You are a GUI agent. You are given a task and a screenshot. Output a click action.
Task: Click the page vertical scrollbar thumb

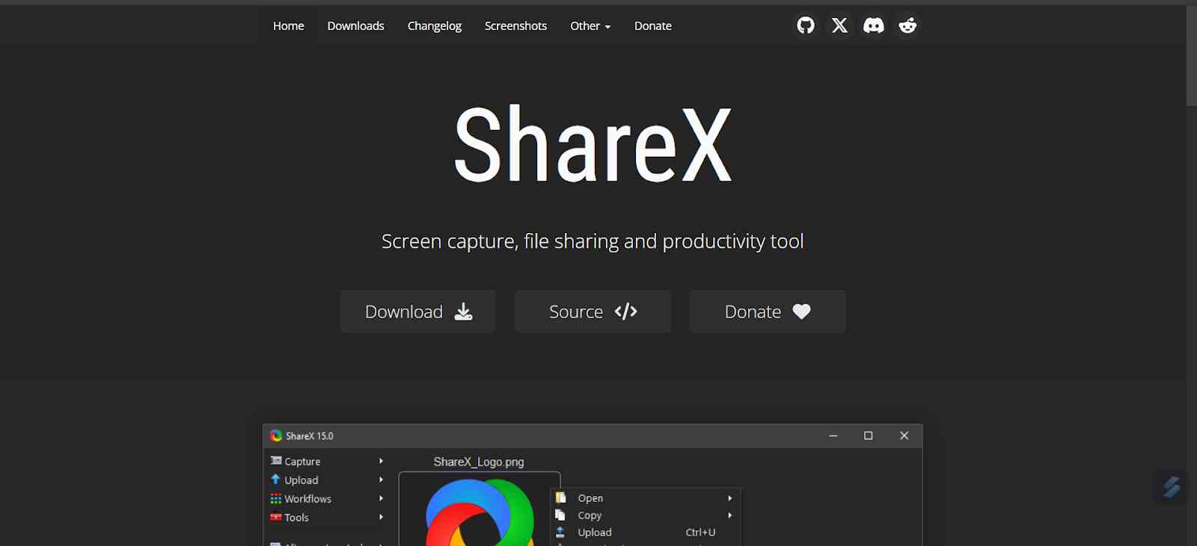click(1191, 56)
